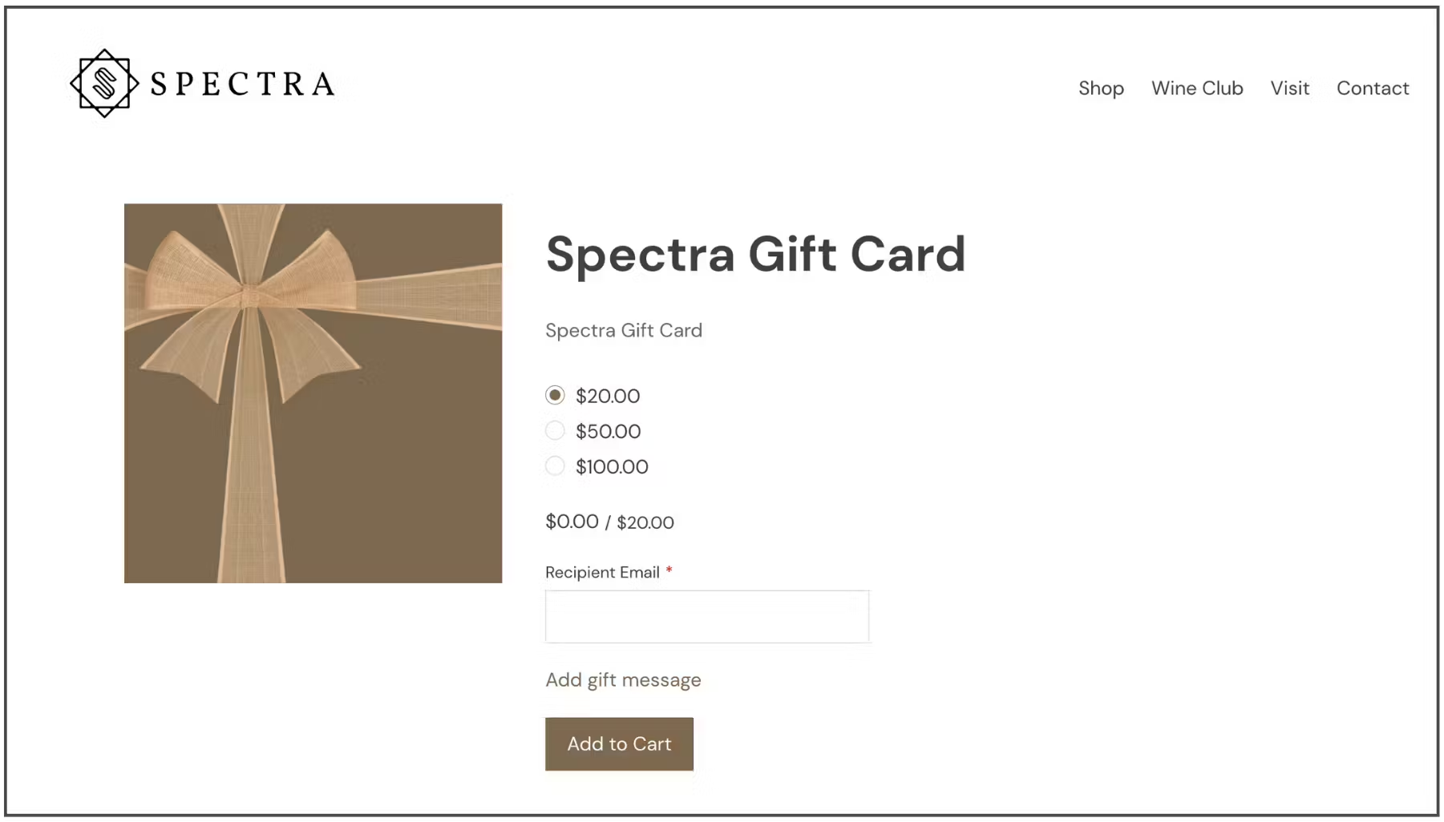
Task: Open the Shop menu item
Action: click(x=1100, y=88)
